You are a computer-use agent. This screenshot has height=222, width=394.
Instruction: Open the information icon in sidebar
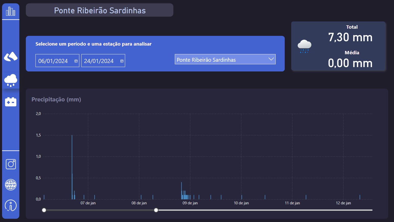(11, 205)
